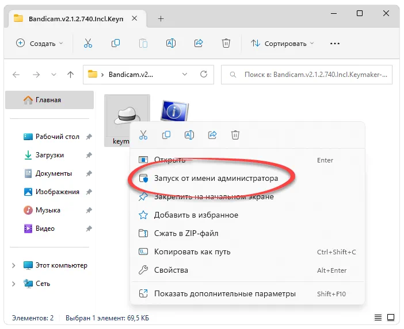The height and width of the screenshot is (329, 404).
Task: Cut via context menu scissors icon
Action: coord(143,135)
